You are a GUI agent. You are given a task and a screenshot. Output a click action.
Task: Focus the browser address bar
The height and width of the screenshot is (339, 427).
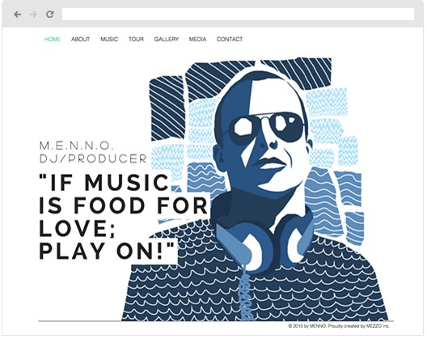click(239, 15)
